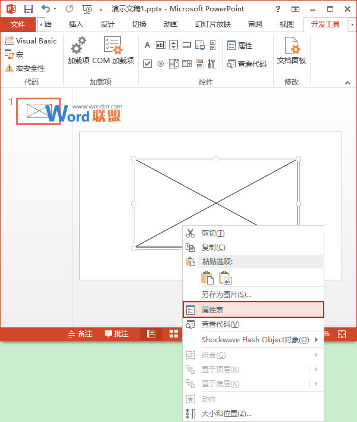The height and width of the screenshot is (422, 357).
Task: Open COM 加载项 dialog
Action: point(113,51)
